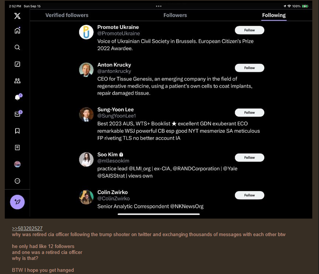The image size is (319, 274).
Task: Tap the location arrow status icon
Action: (285, 6)
